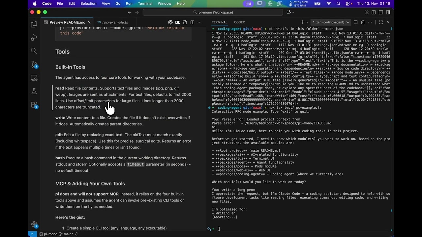Viewport: 422px width, 237px height.
Task: Click the pi-mono (Workspace) search box
Action: [x=213, y=12]
